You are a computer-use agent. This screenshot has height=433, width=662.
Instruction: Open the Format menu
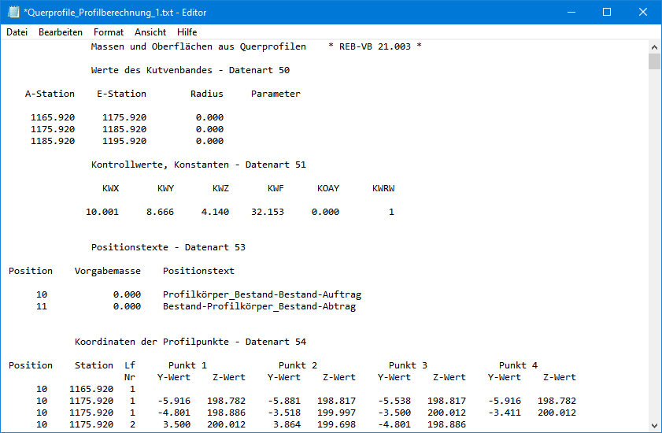tap(109, 32)
